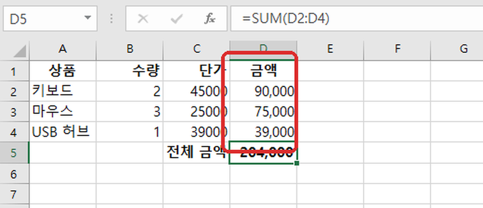Select row 7 header
483x208 pixels.
coord(15,193)
